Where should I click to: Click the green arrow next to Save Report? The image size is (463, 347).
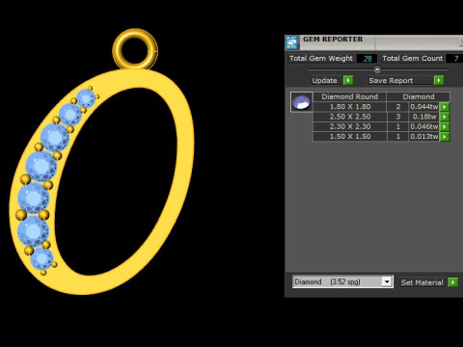(x=439, y=80)
